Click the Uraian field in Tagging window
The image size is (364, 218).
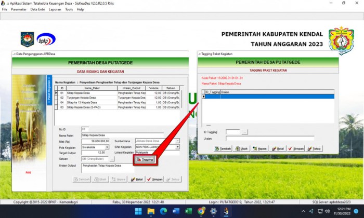[x=270, y=139]
